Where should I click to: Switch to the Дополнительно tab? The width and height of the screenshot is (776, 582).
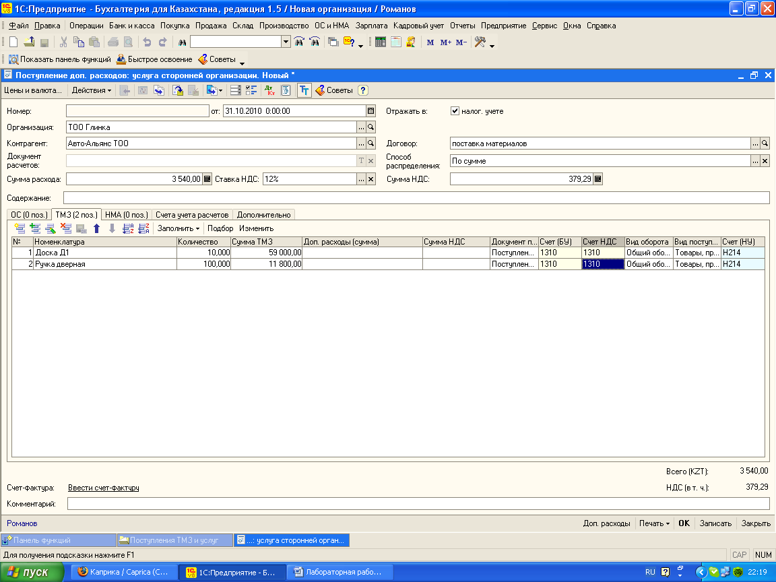click(x=264, y=215)
